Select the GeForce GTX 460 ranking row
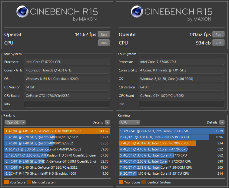Image resolution: width=229 pixels, height=188 pixels. 57,149
